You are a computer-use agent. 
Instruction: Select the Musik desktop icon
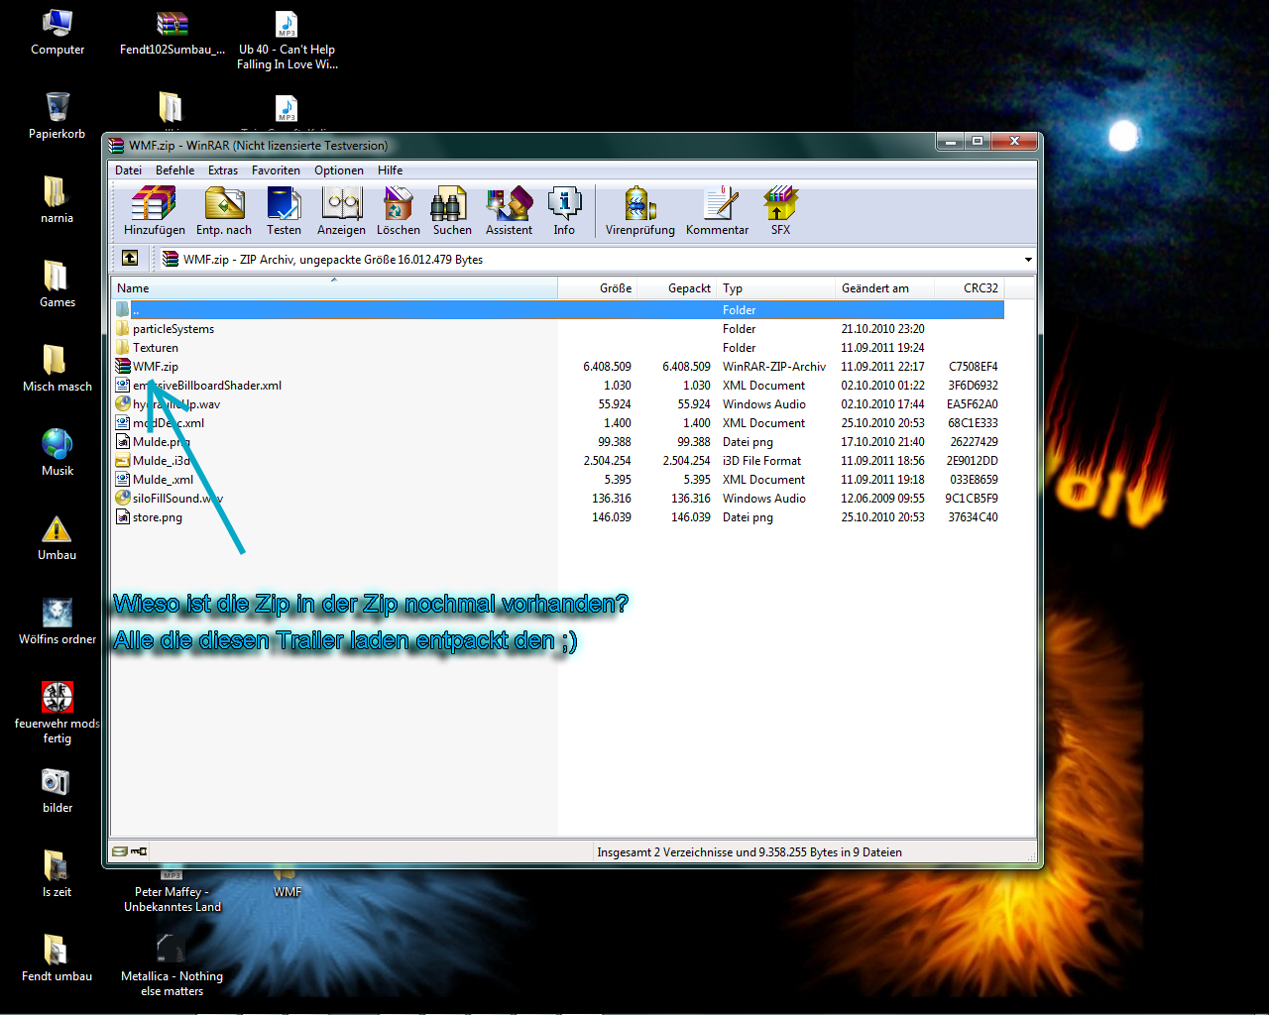coord(58,453)
